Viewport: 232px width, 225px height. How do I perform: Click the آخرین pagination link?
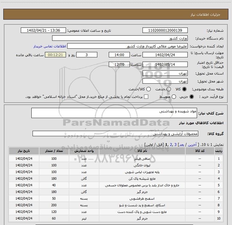[192, 145]
